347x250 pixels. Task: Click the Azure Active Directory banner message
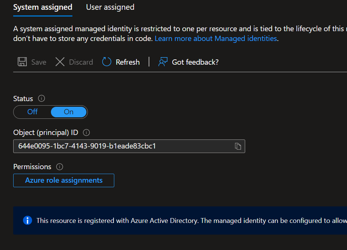pos(189,221)
